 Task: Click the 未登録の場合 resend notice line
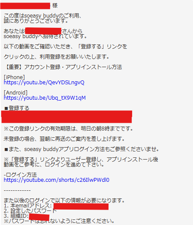pyautogui.click(x=64, y=139)
